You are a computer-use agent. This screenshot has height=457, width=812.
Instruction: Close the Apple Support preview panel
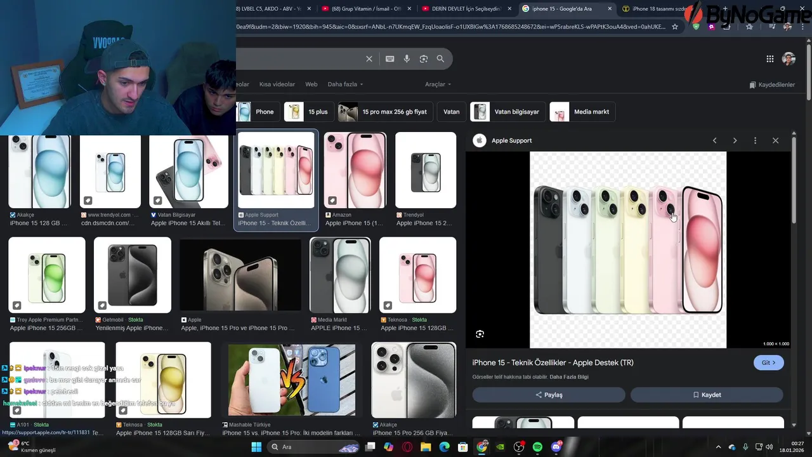(775, 140)
